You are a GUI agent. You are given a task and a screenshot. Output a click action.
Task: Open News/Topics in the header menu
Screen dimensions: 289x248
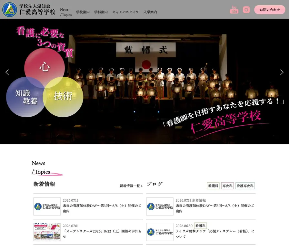point(66,12)
